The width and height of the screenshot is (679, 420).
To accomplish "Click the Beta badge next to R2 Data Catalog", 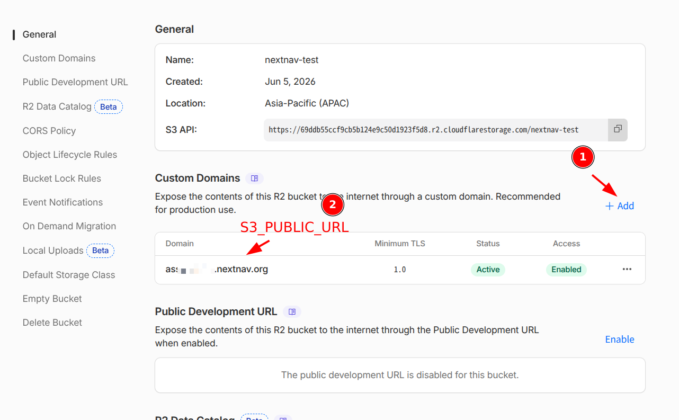I will point(109,106).
